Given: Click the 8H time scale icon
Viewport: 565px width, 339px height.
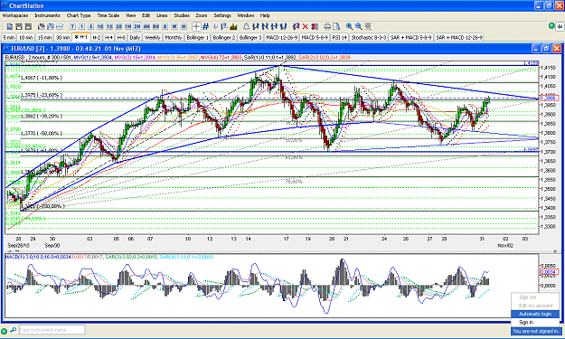Looking at the screenshot, I should pos(155,26).
